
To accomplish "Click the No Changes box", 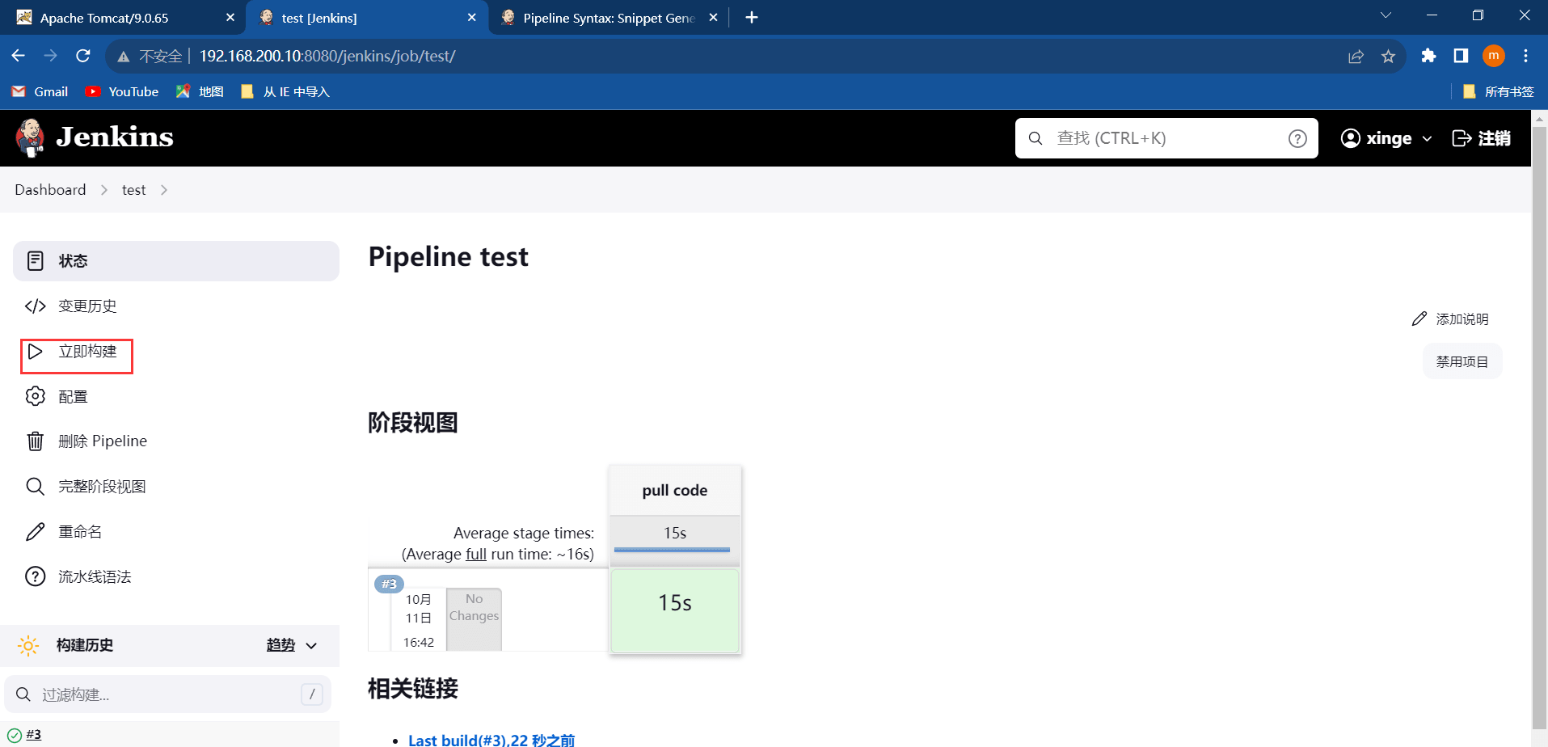I will 475,619.
